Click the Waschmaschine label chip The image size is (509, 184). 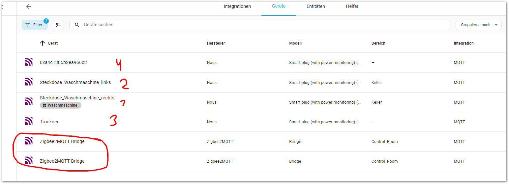(x=61, y=105)
